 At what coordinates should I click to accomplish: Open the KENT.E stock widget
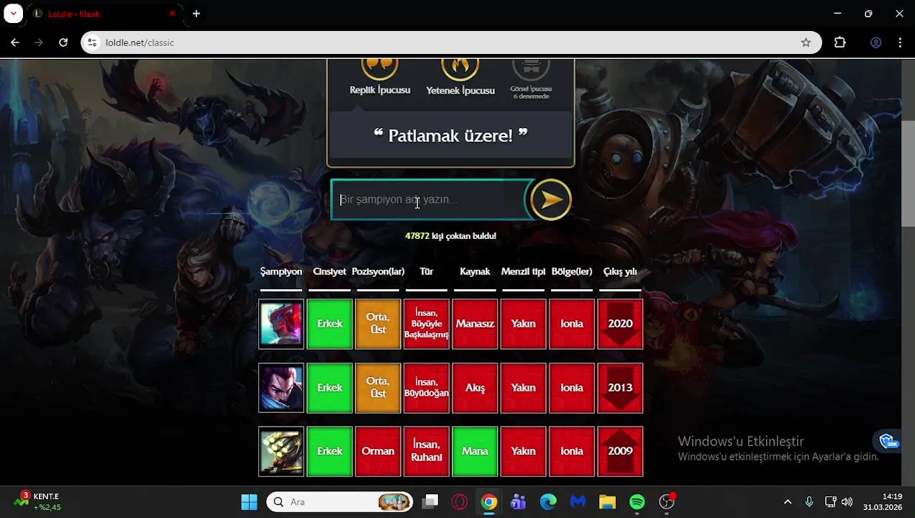[37, 502]
